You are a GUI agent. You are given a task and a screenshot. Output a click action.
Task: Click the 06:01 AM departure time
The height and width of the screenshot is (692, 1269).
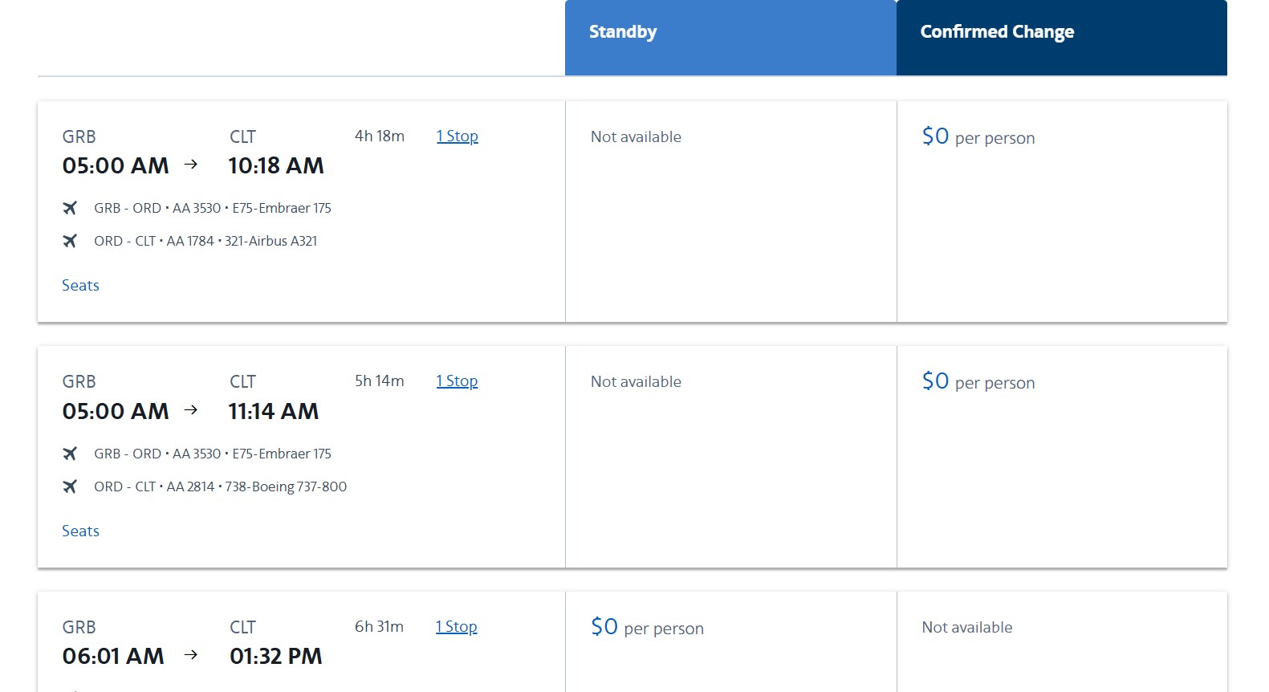click(x=113, y=657)
